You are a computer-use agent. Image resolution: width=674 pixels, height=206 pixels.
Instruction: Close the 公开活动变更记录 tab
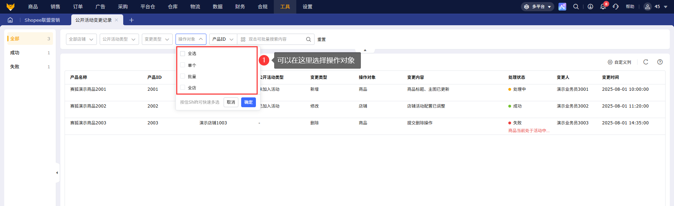click(x=117, y=20)
